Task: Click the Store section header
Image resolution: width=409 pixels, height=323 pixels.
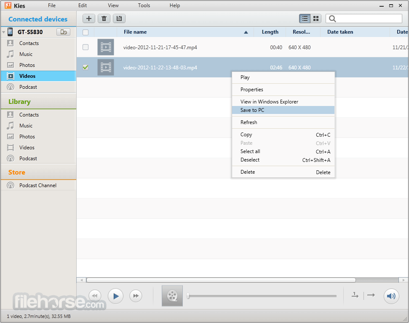Action: click(38, 172)
